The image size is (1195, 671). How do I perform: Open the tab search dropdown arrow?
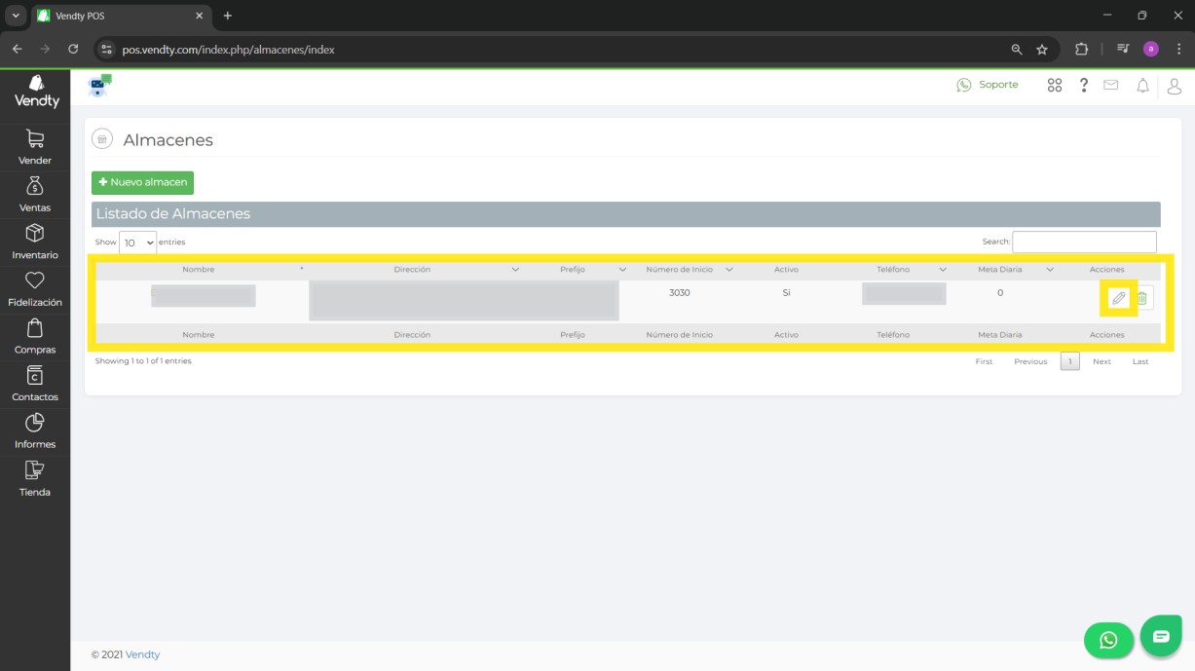point(16,16)
